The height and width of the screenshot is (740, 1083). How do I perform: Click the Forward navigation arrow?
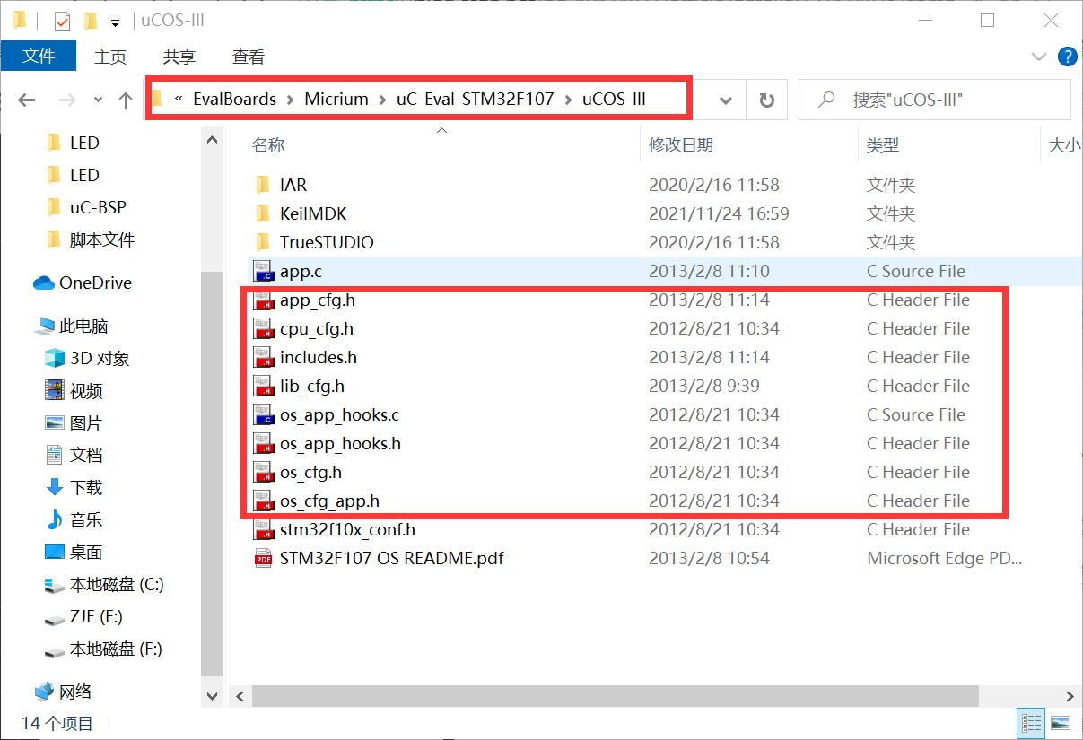(x=68, y=100)
